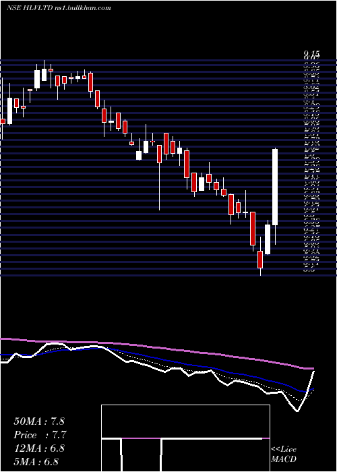The height and width of the screenshot is (472, 337).
Task: Click the tall white final candlestick
Action: [x=275, y=187]
